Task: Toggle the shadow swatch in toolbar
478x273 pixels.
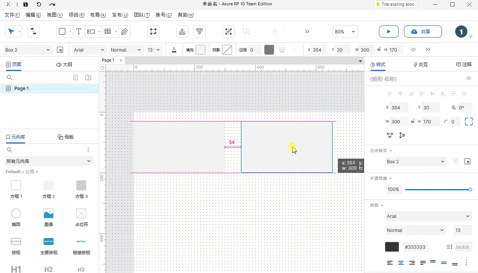Action: click(x=227, y=50)
